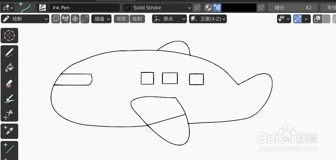Expand the gizmo options dropdown arrow
Image resolution: width=336 pixels, height=160 pixels.
(x=306, y=19)
